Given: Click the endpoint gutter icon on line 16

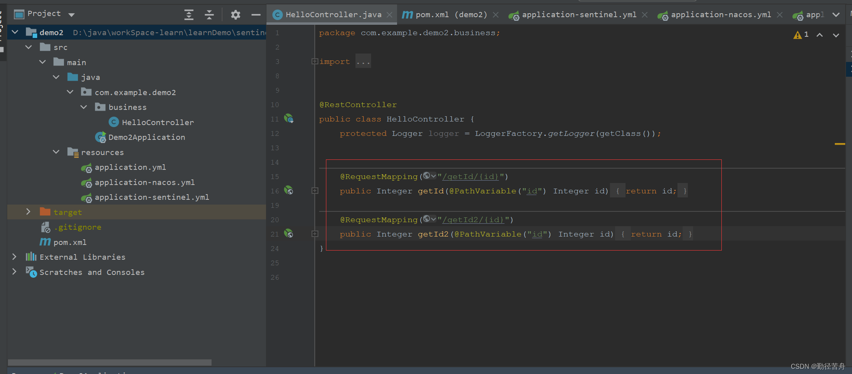Looking at the screenshot, I should tap(289, 191).
